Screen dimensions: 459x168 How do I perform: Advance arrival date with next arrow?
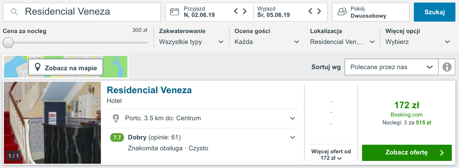click(x=245, y=11)
